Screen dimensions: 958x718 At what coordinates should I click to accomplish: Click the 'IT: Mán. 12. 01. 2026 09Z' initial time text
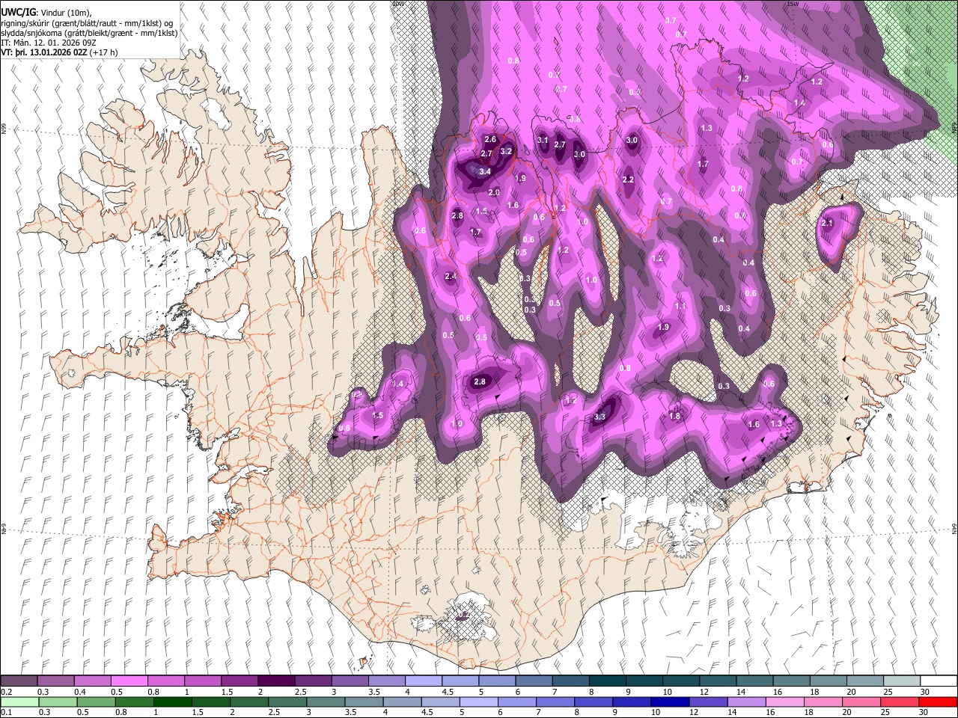pos(49,43)
